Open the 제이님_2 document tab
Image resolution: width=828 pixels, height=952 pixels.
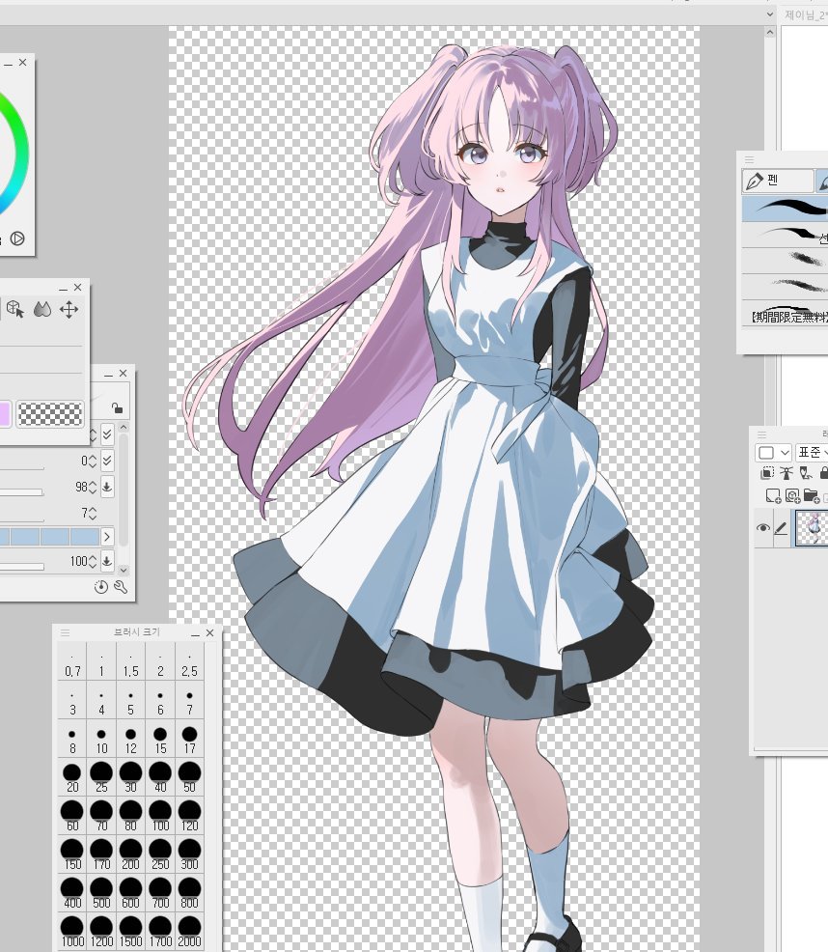pyautogui.click(x=805, y=14)
